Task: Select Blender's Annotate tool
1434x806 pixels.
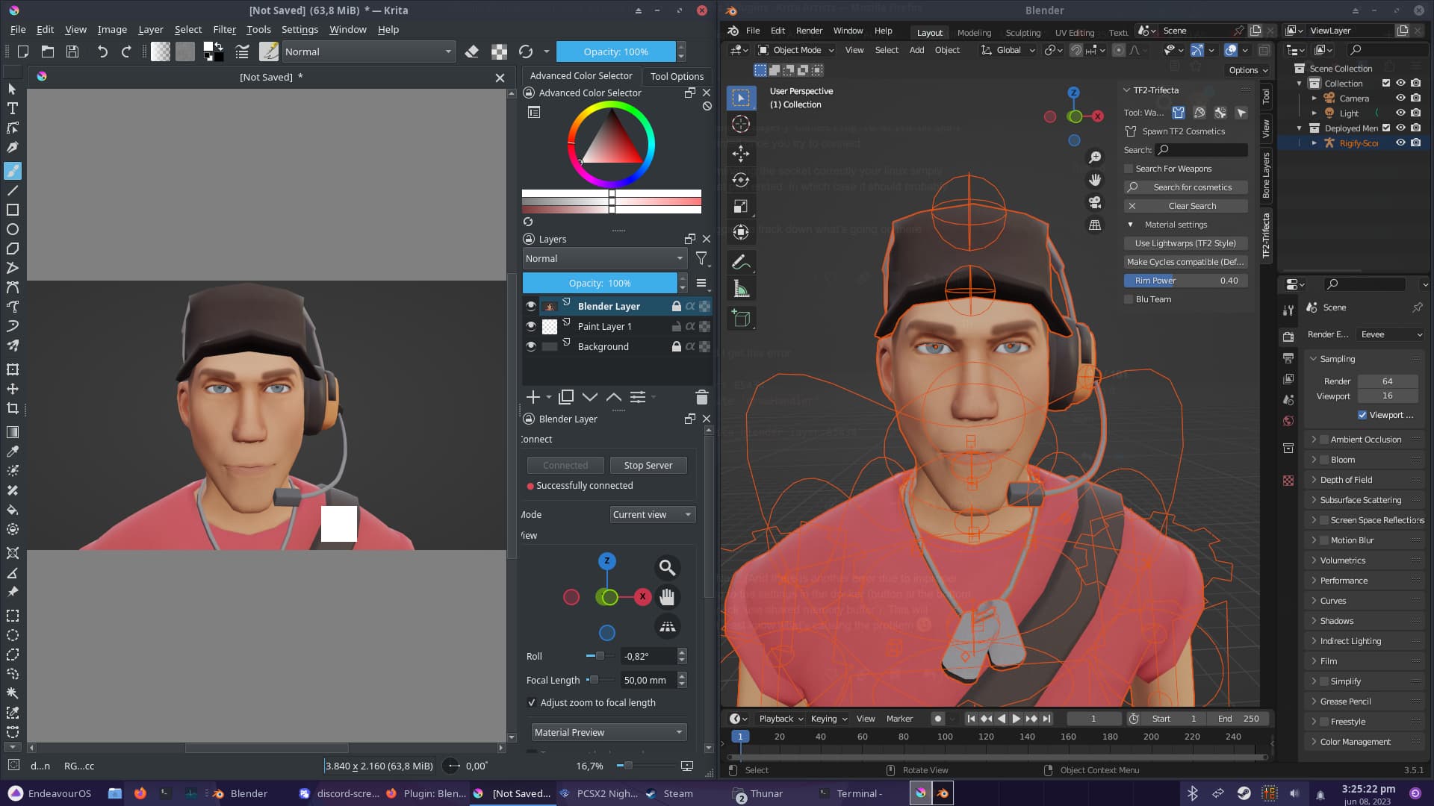Action: (740, 260)
